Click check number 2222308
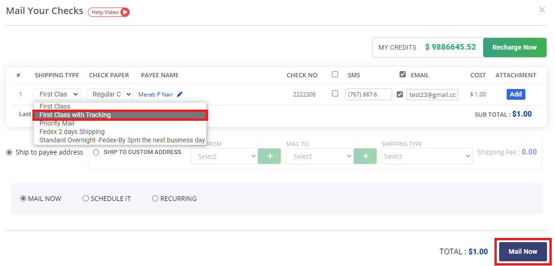 click(304, 94)
